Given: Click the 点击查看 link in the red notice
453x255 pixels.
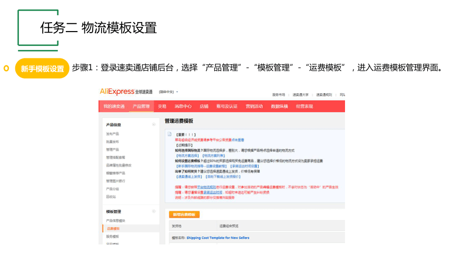Looking at the screenshot, I should pyautogui.click(x=238, y=140).
